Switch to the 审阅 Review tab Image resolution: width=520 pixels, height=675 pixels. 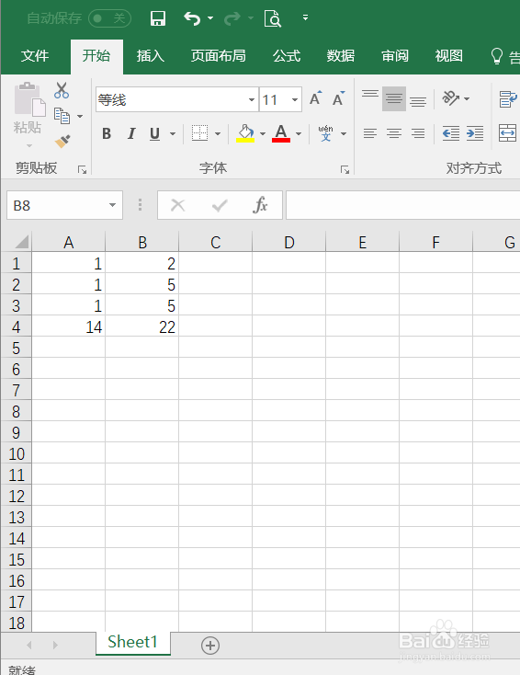395,56
